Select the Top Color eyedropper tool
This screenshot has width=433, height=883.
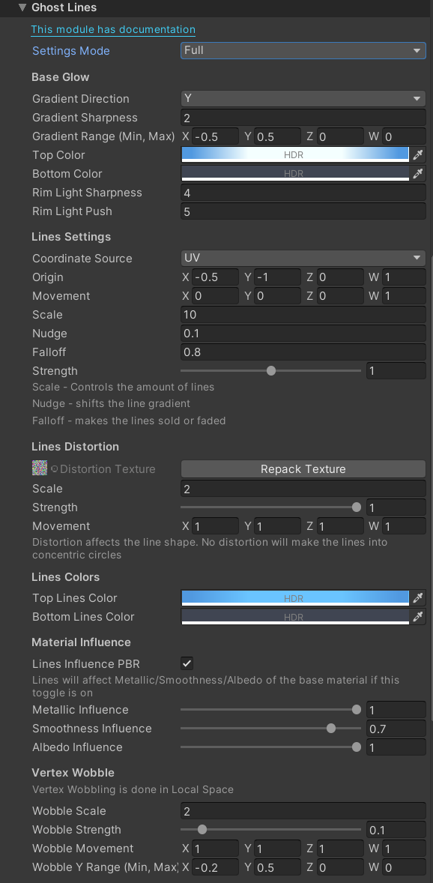tap(417, 154)
